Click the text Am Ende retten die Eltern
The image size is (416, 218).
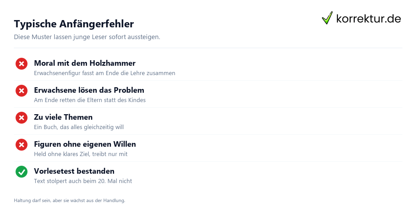point(90,100)
